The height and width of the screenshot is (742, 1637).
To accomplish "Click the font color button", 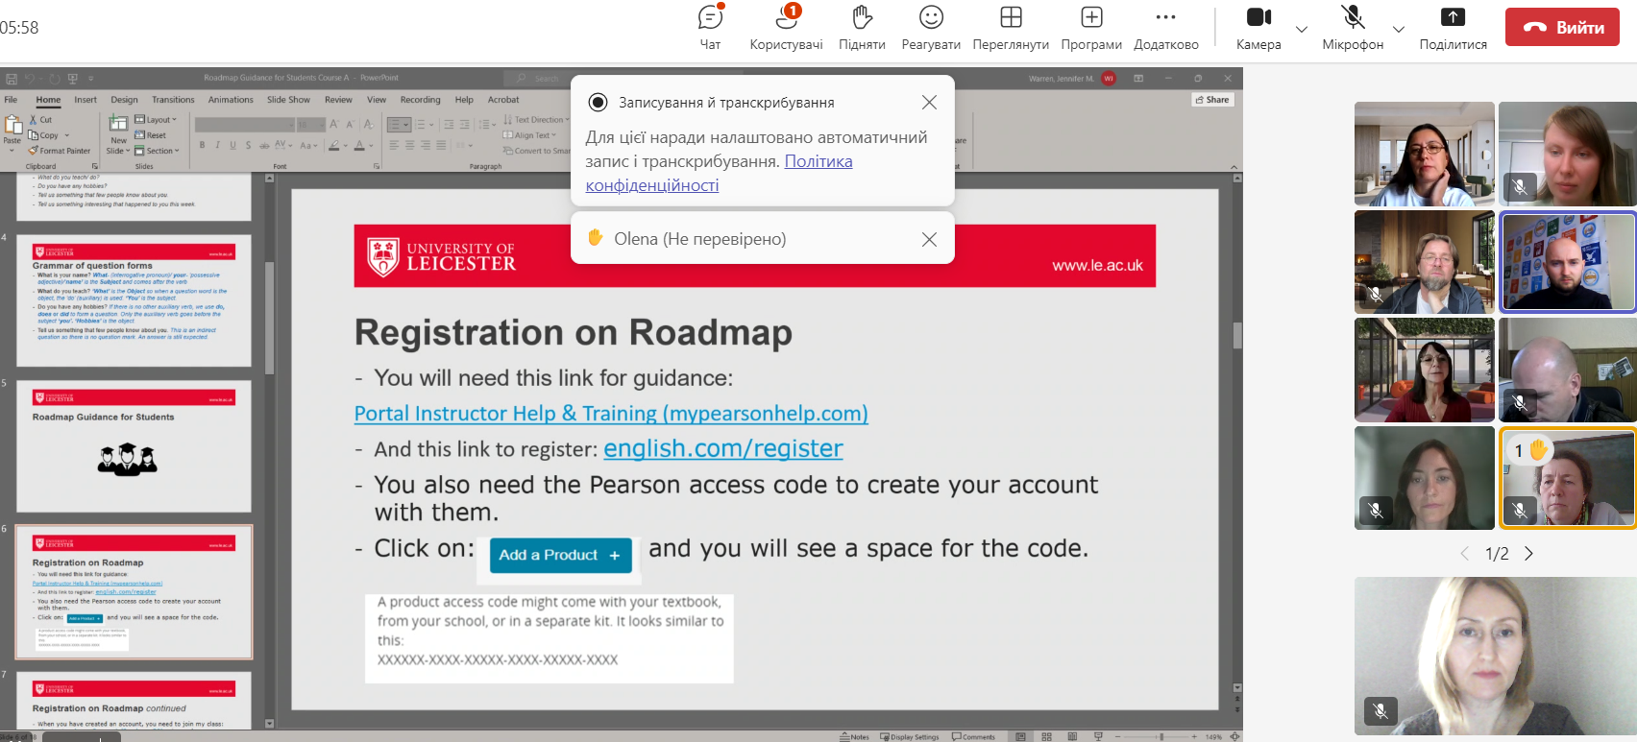I will pyautogui.click(x=359, y=146).
